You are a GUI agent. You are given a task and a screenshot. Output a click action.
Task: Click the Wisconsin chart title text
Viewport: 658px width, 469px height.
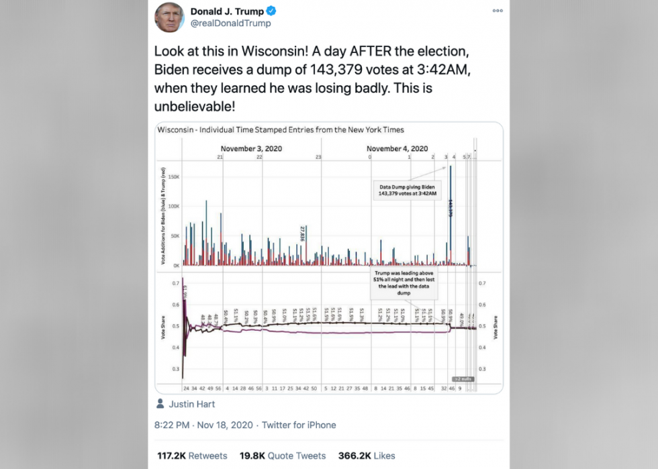click(x=281, y=129)
